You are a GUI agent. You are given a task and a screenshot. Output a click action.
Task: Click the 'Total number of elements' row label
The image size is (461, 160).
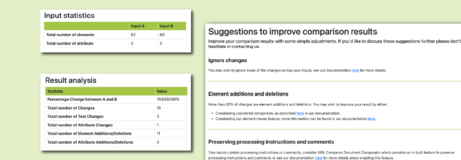(x=70, y=35)
